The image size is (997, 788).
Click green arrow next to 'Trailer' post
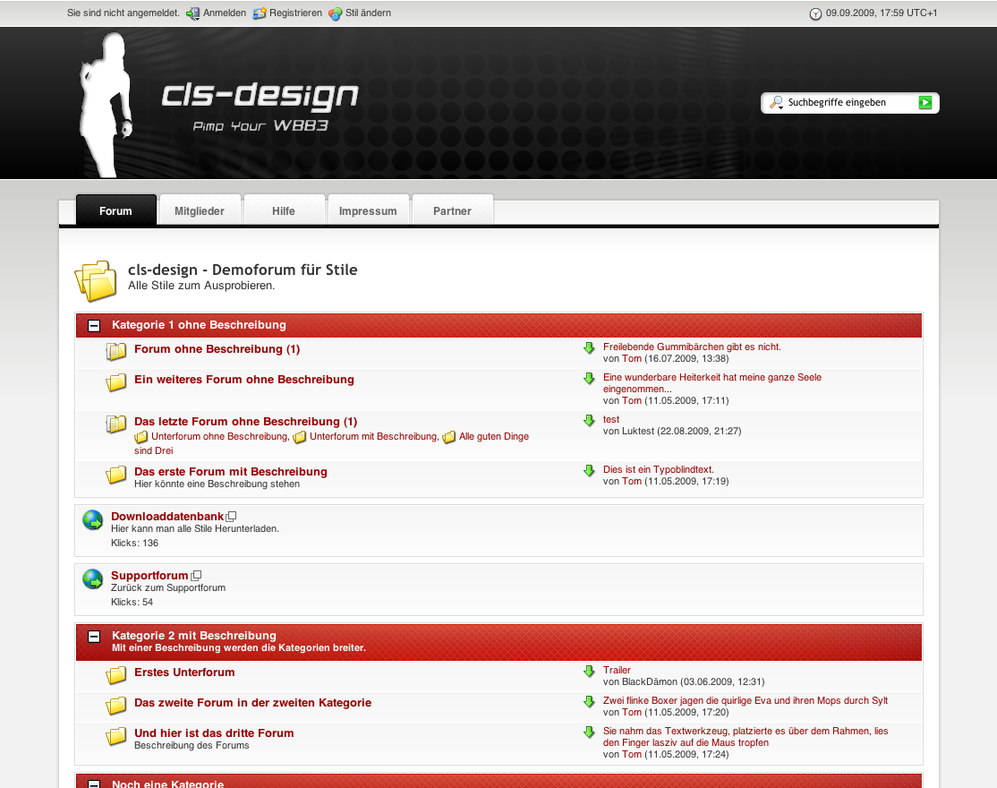click(x=589, y=671)
